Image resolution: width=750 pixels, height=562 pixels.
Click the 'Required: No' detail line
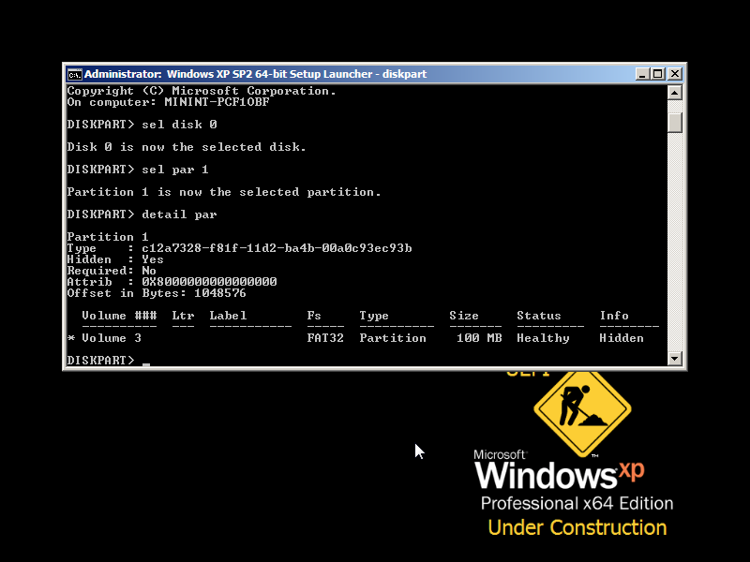(x=112, y=271)
